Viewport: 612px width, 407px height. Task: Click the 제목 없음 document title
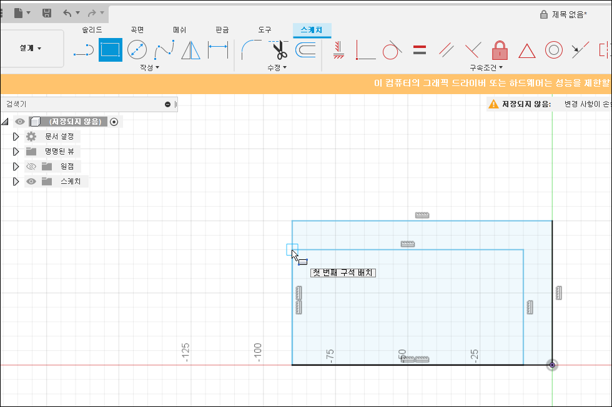tap(569, 15)
